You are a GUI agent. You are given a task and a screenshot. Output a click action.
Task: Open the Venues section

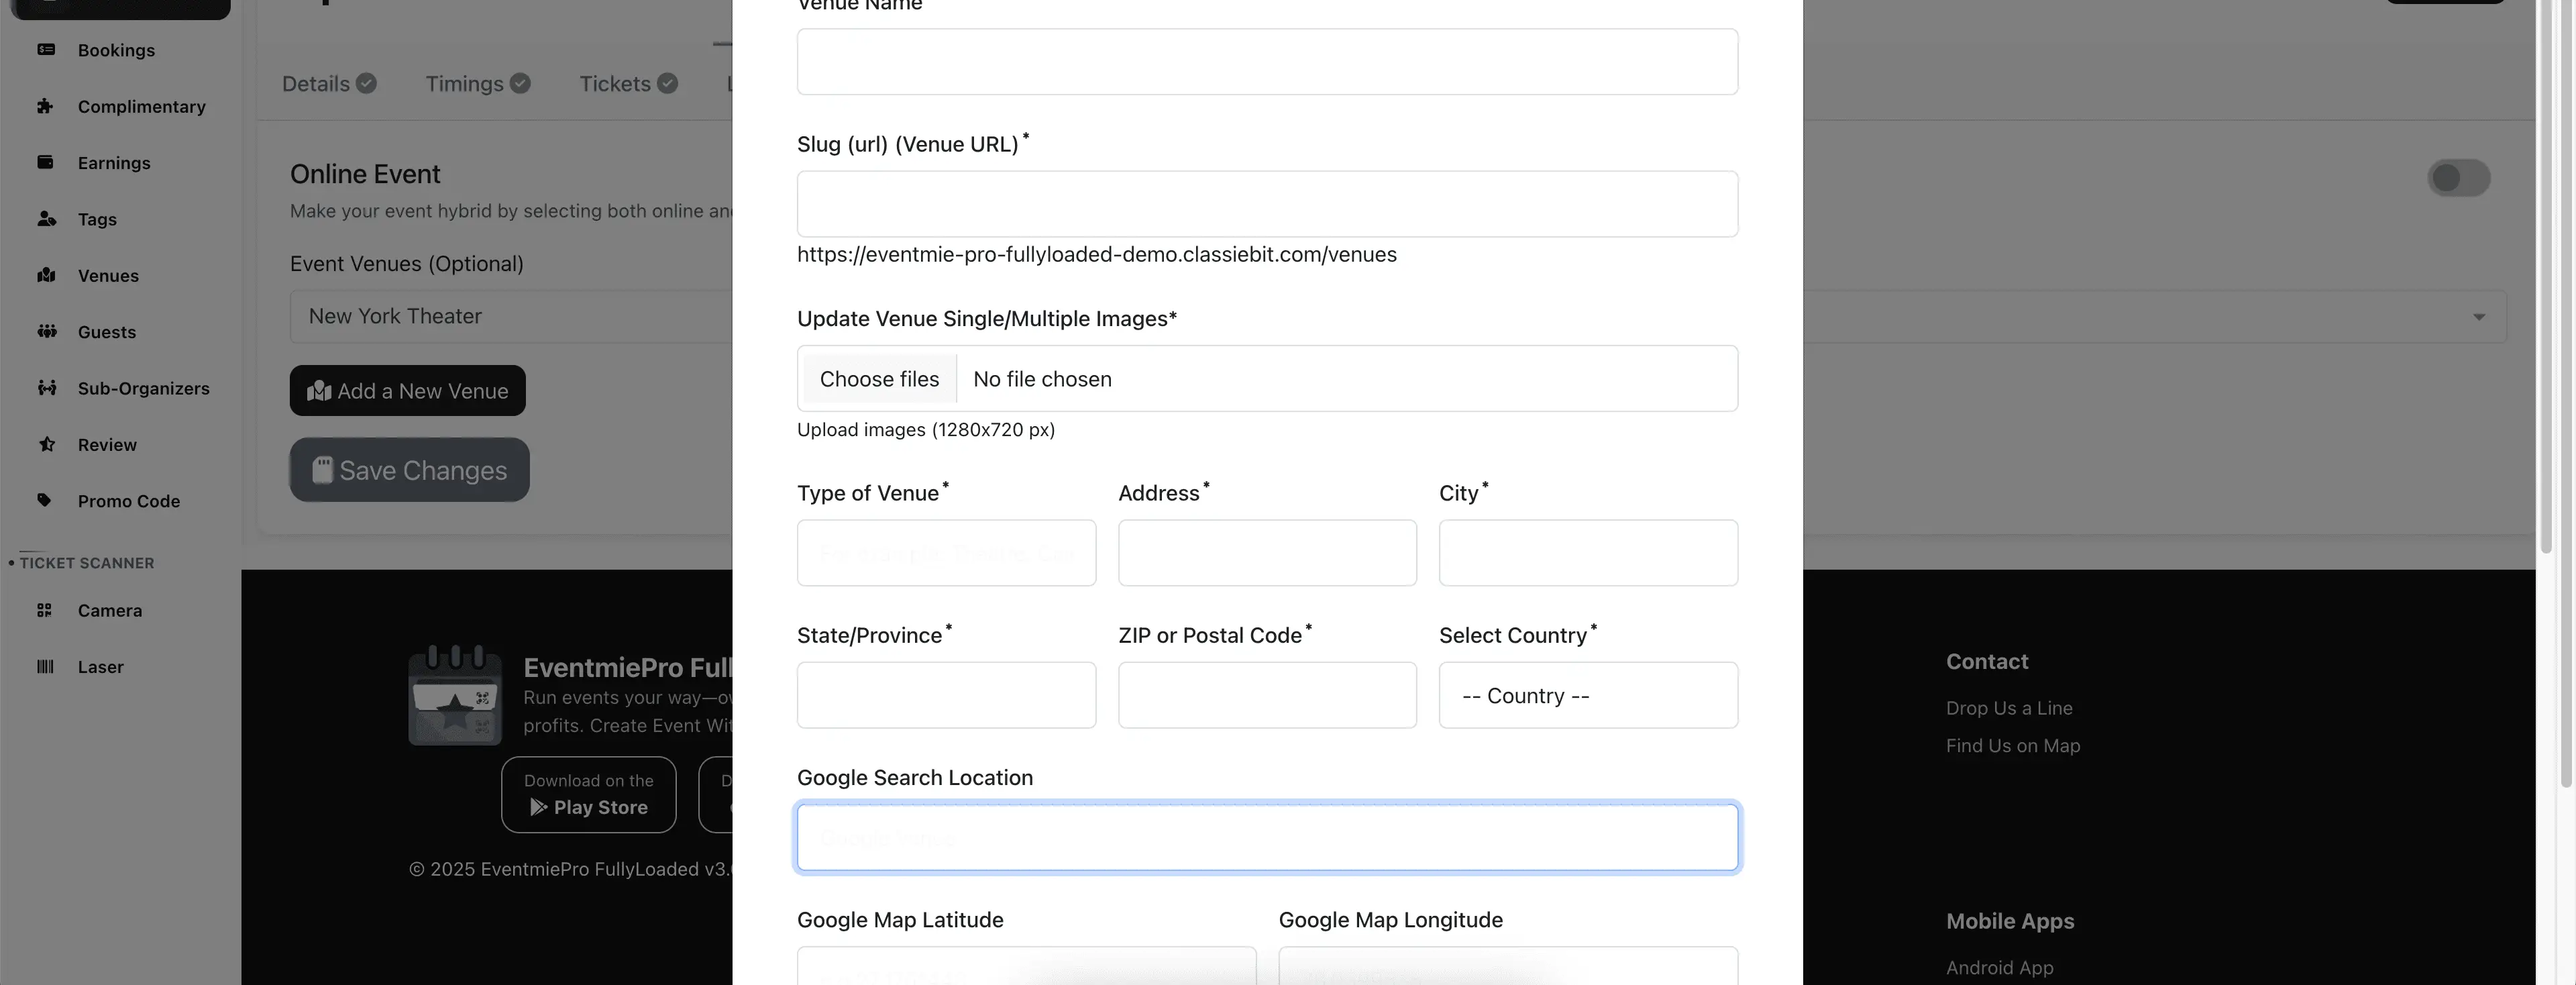108,275
